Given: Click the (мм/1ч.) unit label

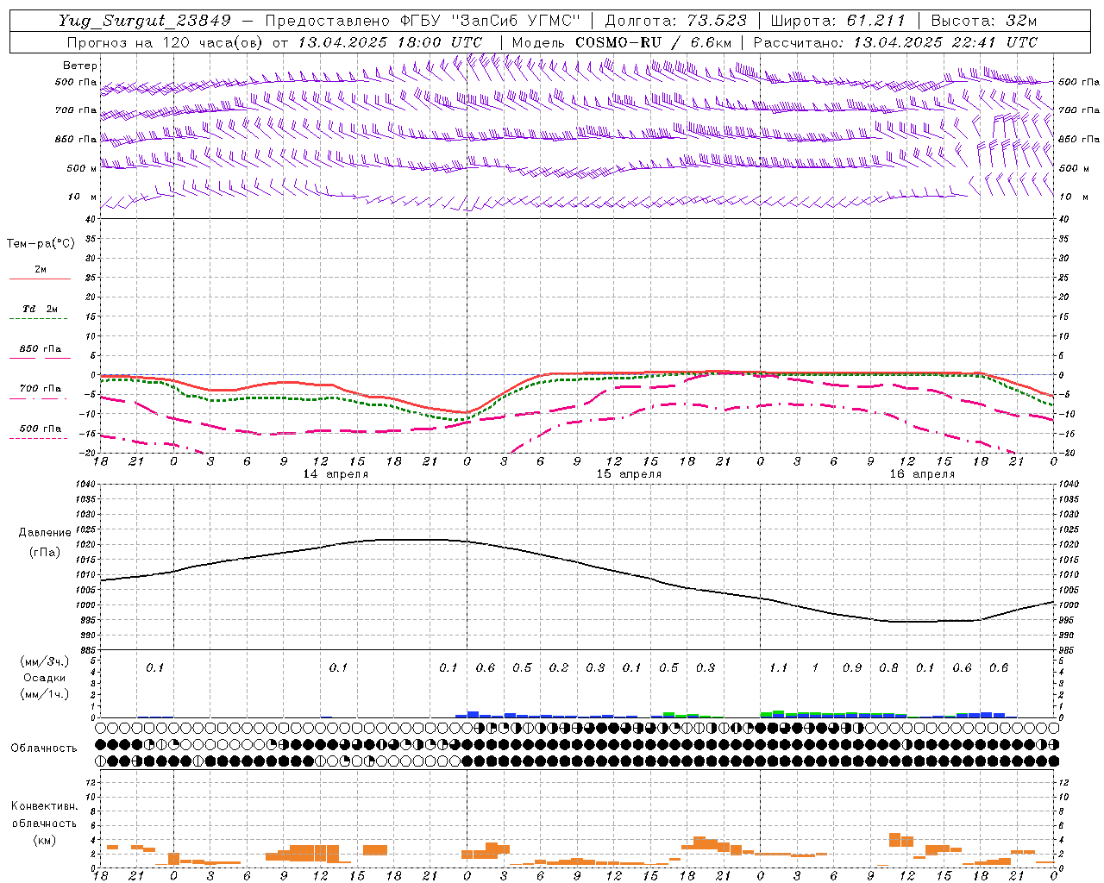Looking at the screenshot, I should 45,694.
